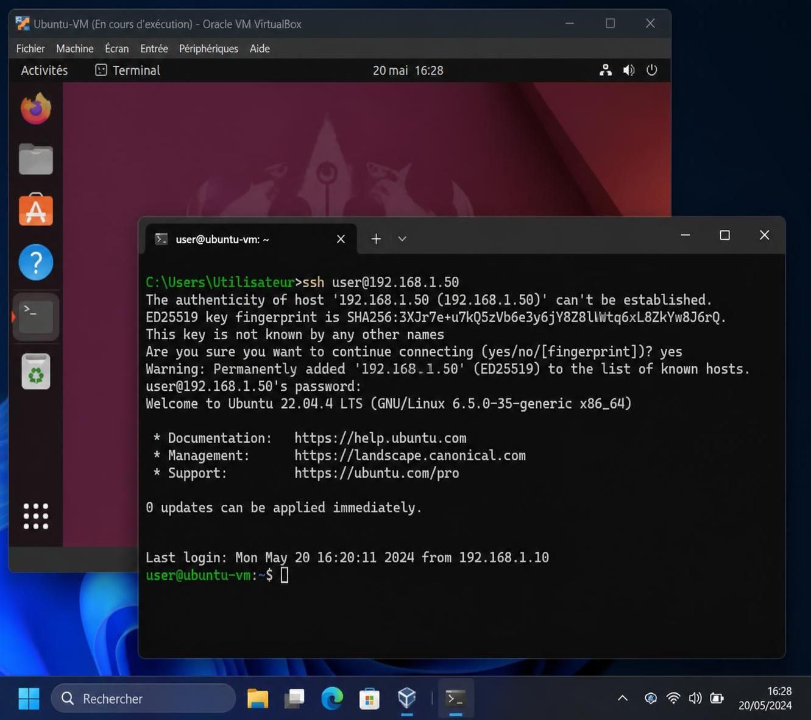
Task: Launch Ubuntu Software from the dock
Action: coord(36,210)
